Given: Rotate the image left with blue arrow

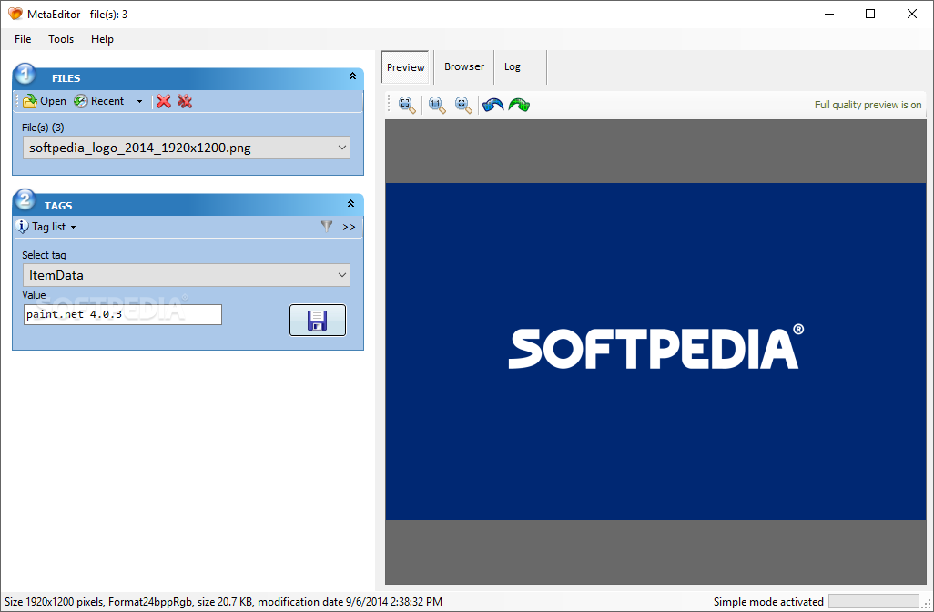Looking at the screenshot, I should (x=492, y=105).
